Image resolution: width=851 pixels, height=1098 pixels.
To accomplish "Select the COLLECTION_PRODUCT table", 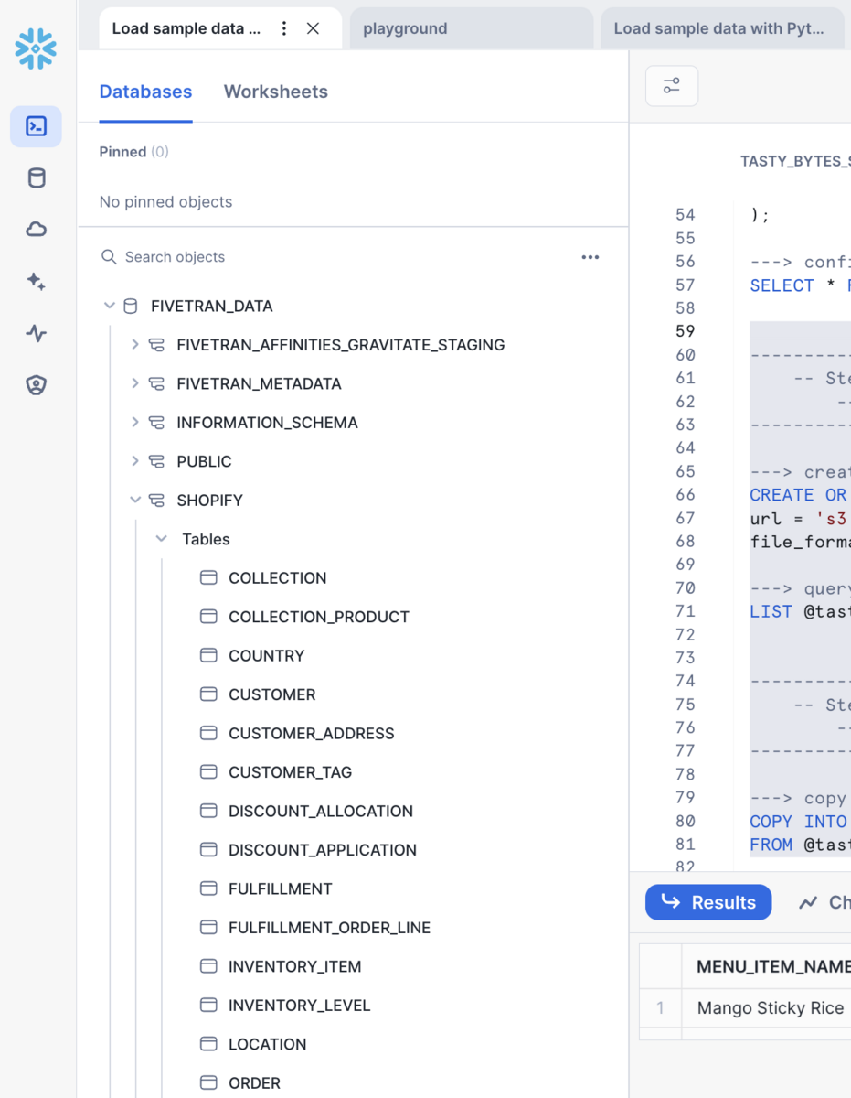I will tap(319, 617).
